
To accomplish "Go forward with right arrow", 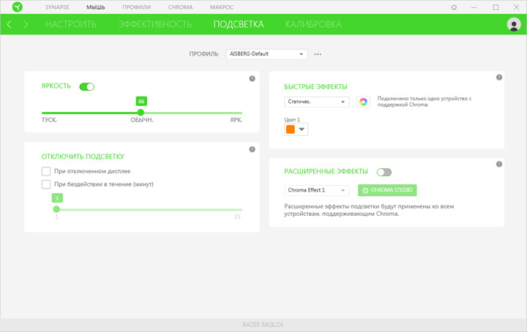I will (26, 24).
